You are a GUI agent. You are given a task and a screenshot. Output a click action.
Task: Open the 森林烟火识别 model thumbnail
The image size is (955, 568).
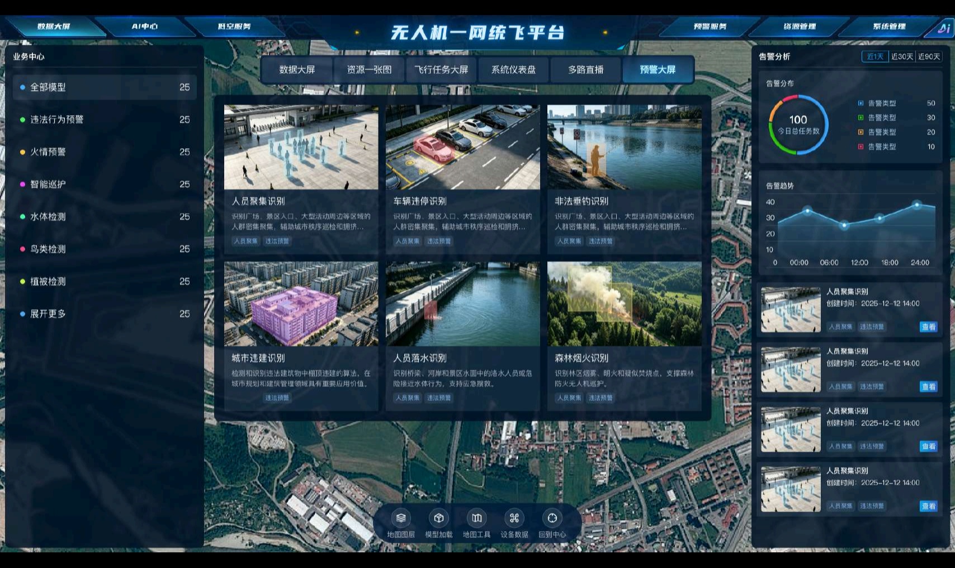625,304
